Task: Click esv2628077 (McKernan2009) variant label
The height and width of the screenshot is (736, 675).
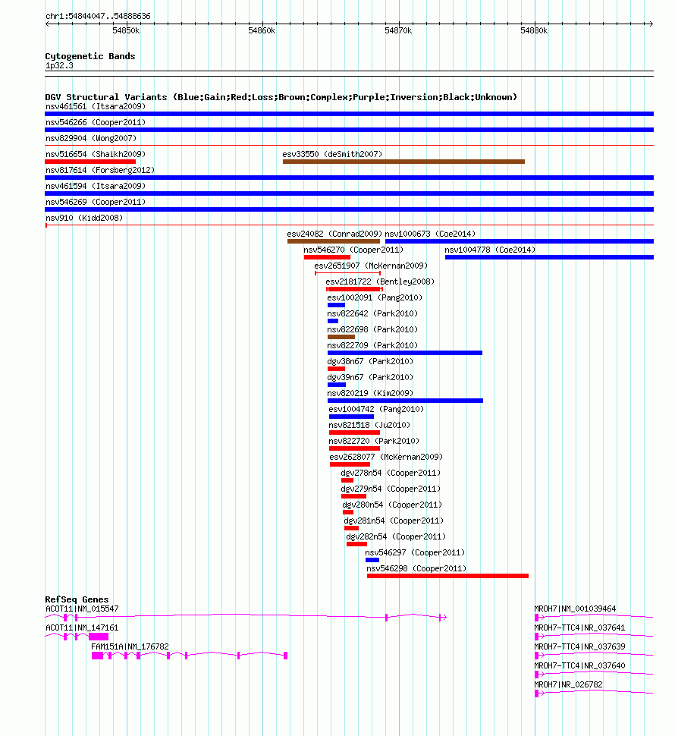Action: (386, 458)
